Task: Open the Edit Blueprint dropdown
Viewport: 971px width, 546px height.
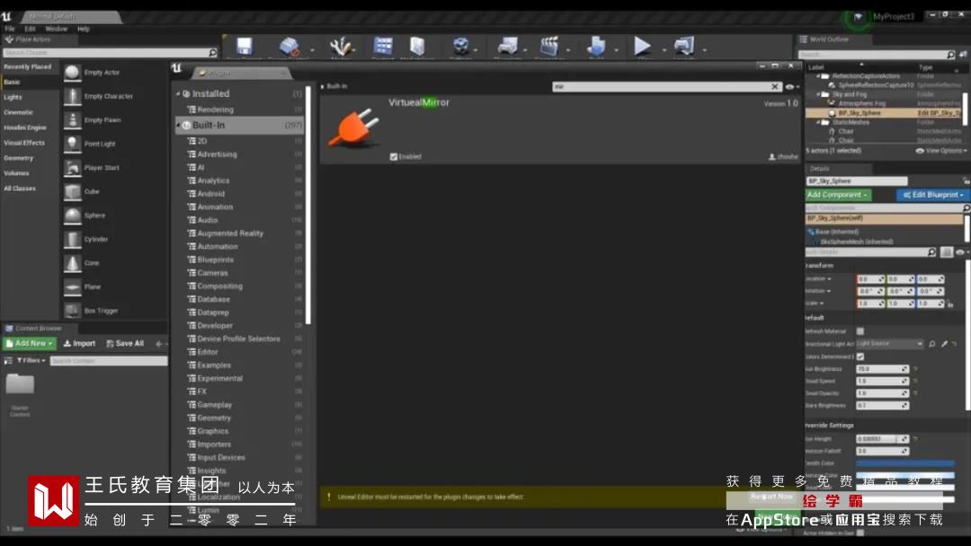Action: click(932, 195)
